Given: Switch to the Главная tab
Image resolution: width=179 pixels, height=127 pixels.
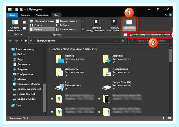Looking at the screenshot, I should coord(25,15).
